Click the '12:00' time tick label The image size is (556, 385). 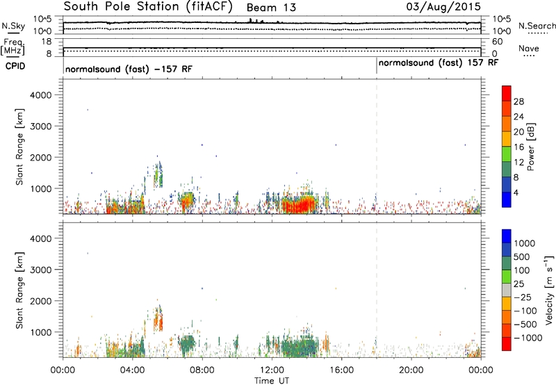(272, 370)
